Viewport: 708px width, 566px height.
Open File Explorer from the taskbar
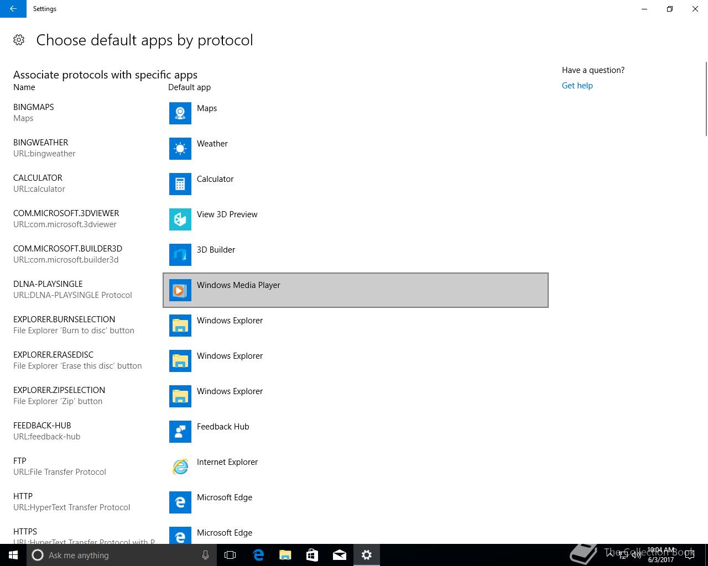[x=285, y=555]
